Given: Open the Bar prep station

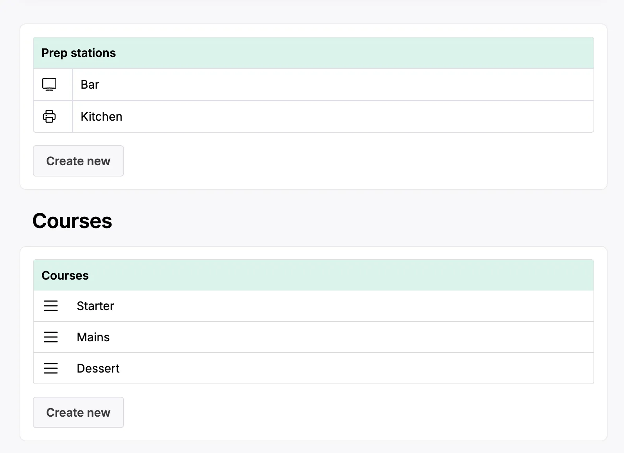Looking at the screenshot, I should click(x=90, y=85).
